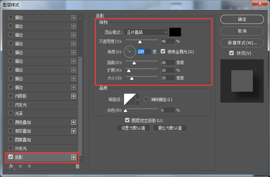Viewport: 270px width, 177px height.
Task: Click the 设置为默认值 button
Action: [x=133, y=128]
